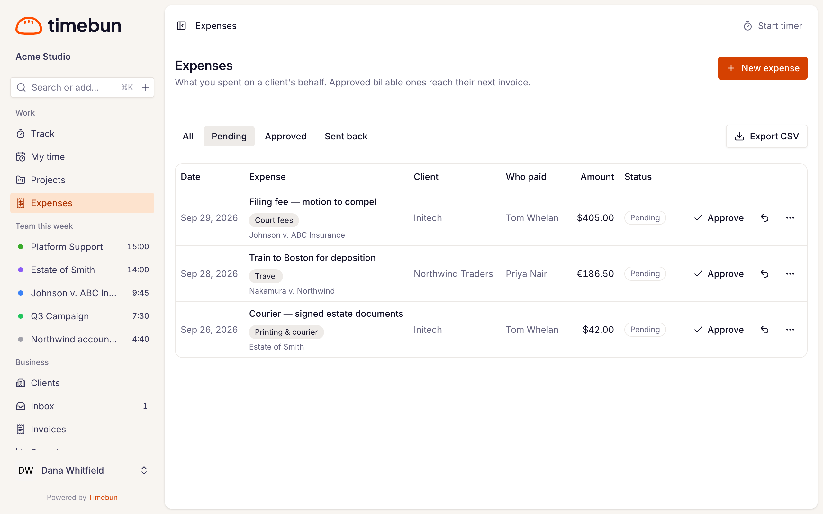Click Export CSV
This screenshot has height=514, width=823.
pos(766,136)
